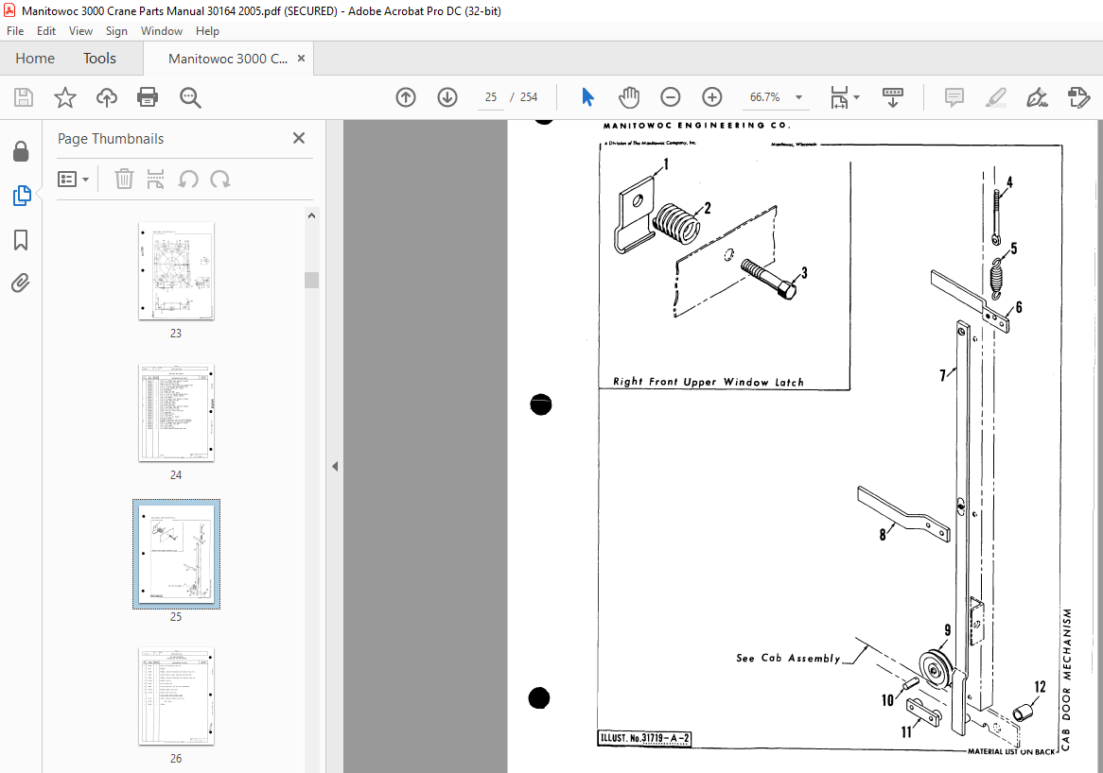Select page 26 thumbnail
The width and height of the screenshot is (1103, 773).
pyautogui.click(x=176, y=696)
